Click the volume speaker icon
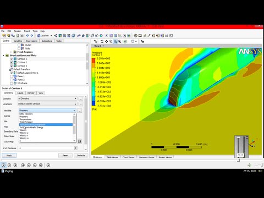Screen dimensions: 264x198 click(249, 165)
